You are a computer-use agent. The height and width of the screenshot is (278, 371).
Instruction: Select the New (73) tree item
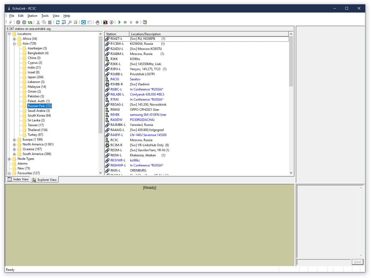point(24,168)
